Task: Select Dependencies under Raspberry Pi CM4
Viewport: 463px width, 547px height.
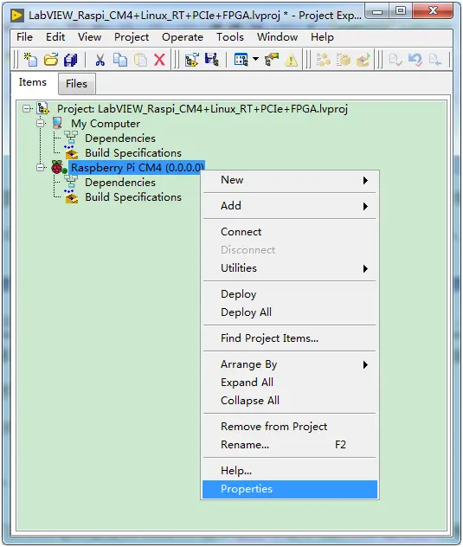Action: click(x=120, y=183)
